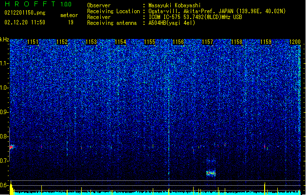This screenshot has height=195, width=306.
Task: Click the 0.7 frequency axis label
Action: (4, 160)
